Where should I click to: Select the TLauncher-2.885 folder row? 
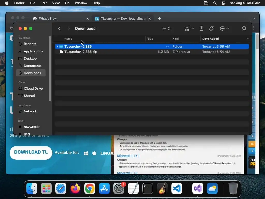pyautogui.click(x=152, y=46)
